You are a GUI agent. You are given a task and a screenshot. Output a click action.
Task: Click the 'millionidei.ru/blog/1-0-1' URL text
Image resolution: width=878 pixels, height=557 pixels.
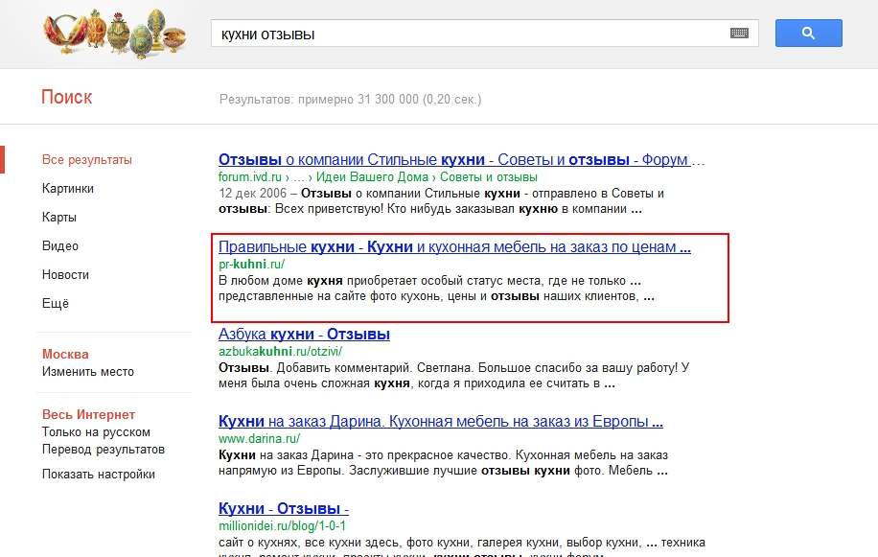pos(282,526)
